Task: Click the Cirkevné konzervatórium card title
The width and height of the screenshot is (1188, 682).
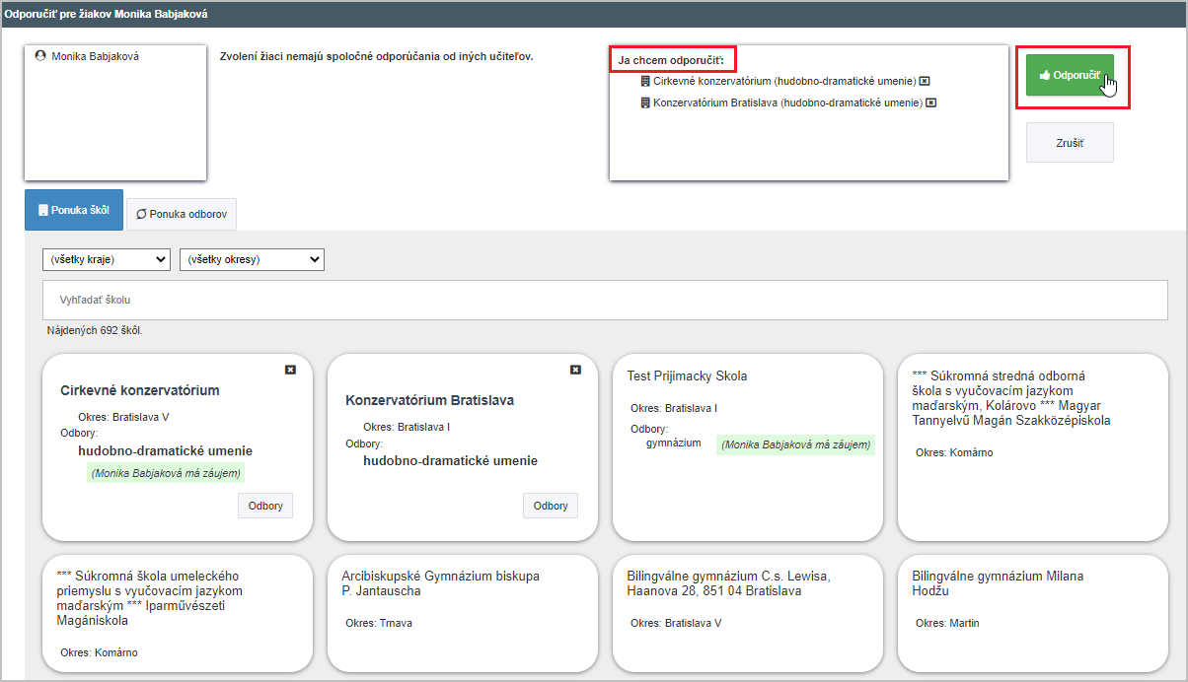Action: point(140,390)
